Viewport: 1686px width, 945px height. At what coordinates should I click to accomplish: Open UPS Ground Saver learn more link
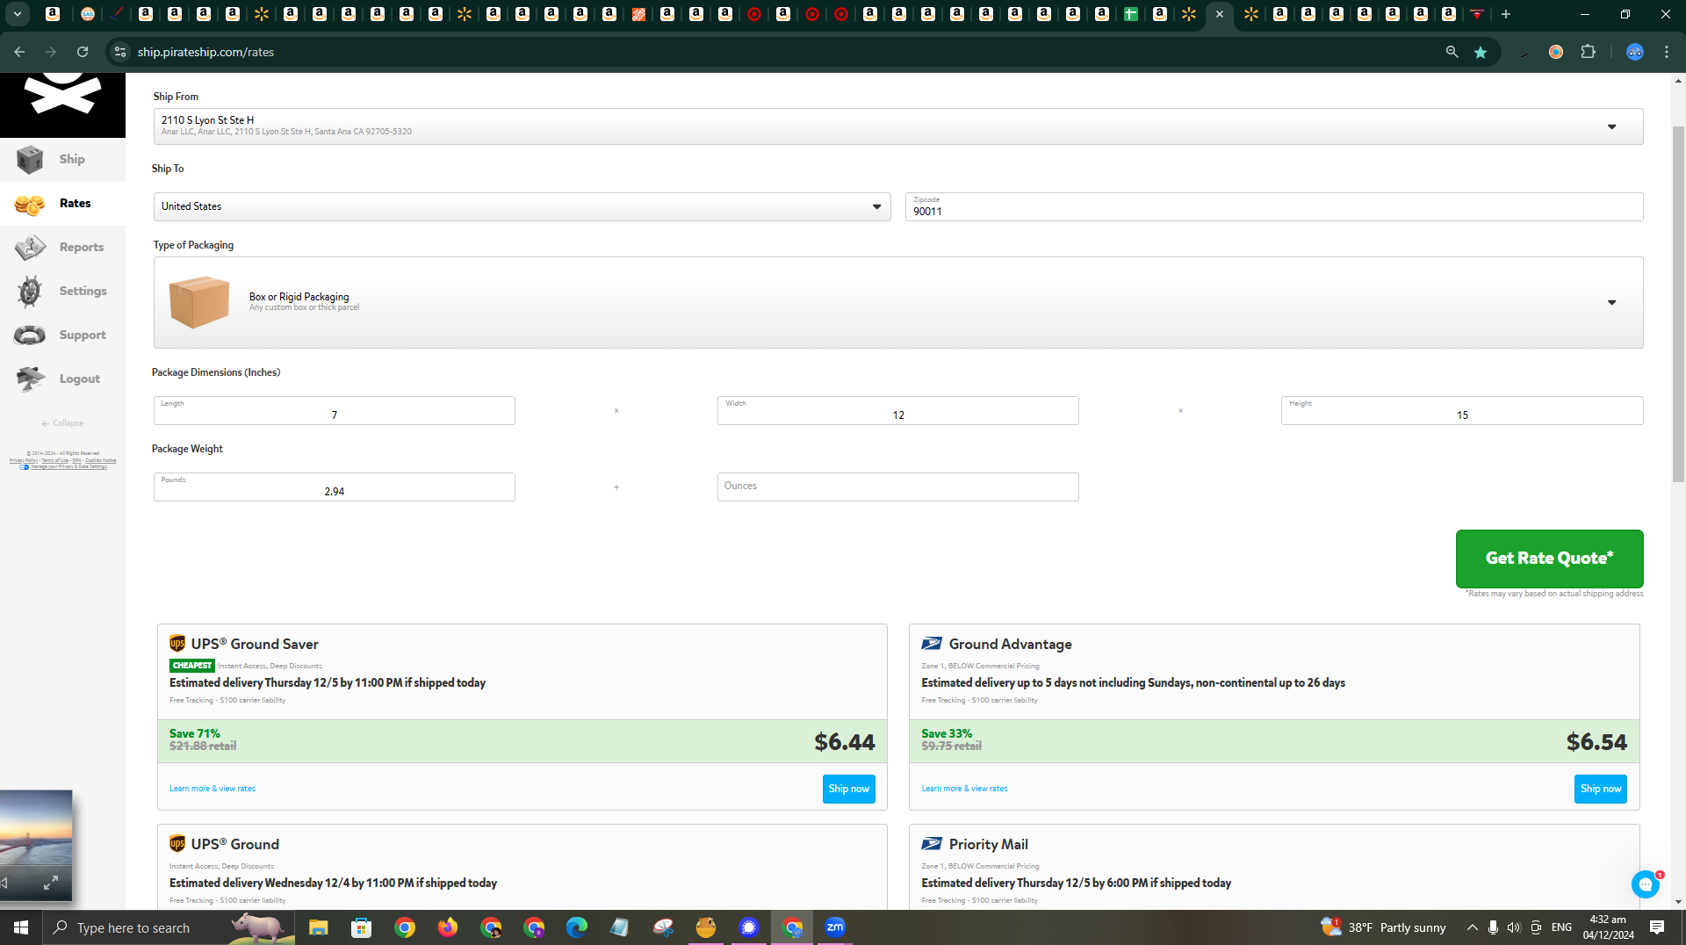click(x=213, y=789)
